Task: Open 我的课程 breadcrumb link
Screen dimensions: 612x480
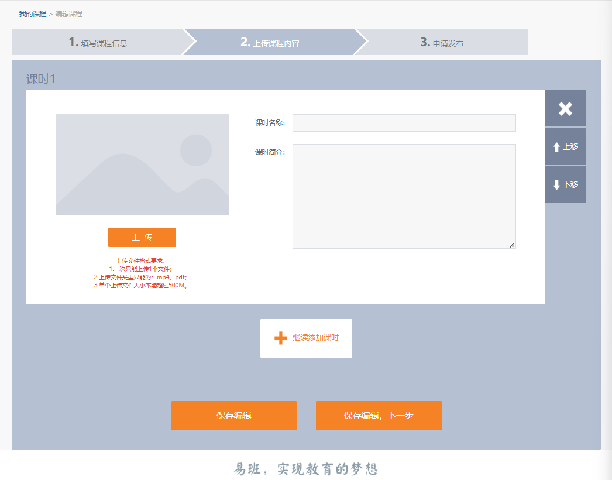Action: pos(33,14)
